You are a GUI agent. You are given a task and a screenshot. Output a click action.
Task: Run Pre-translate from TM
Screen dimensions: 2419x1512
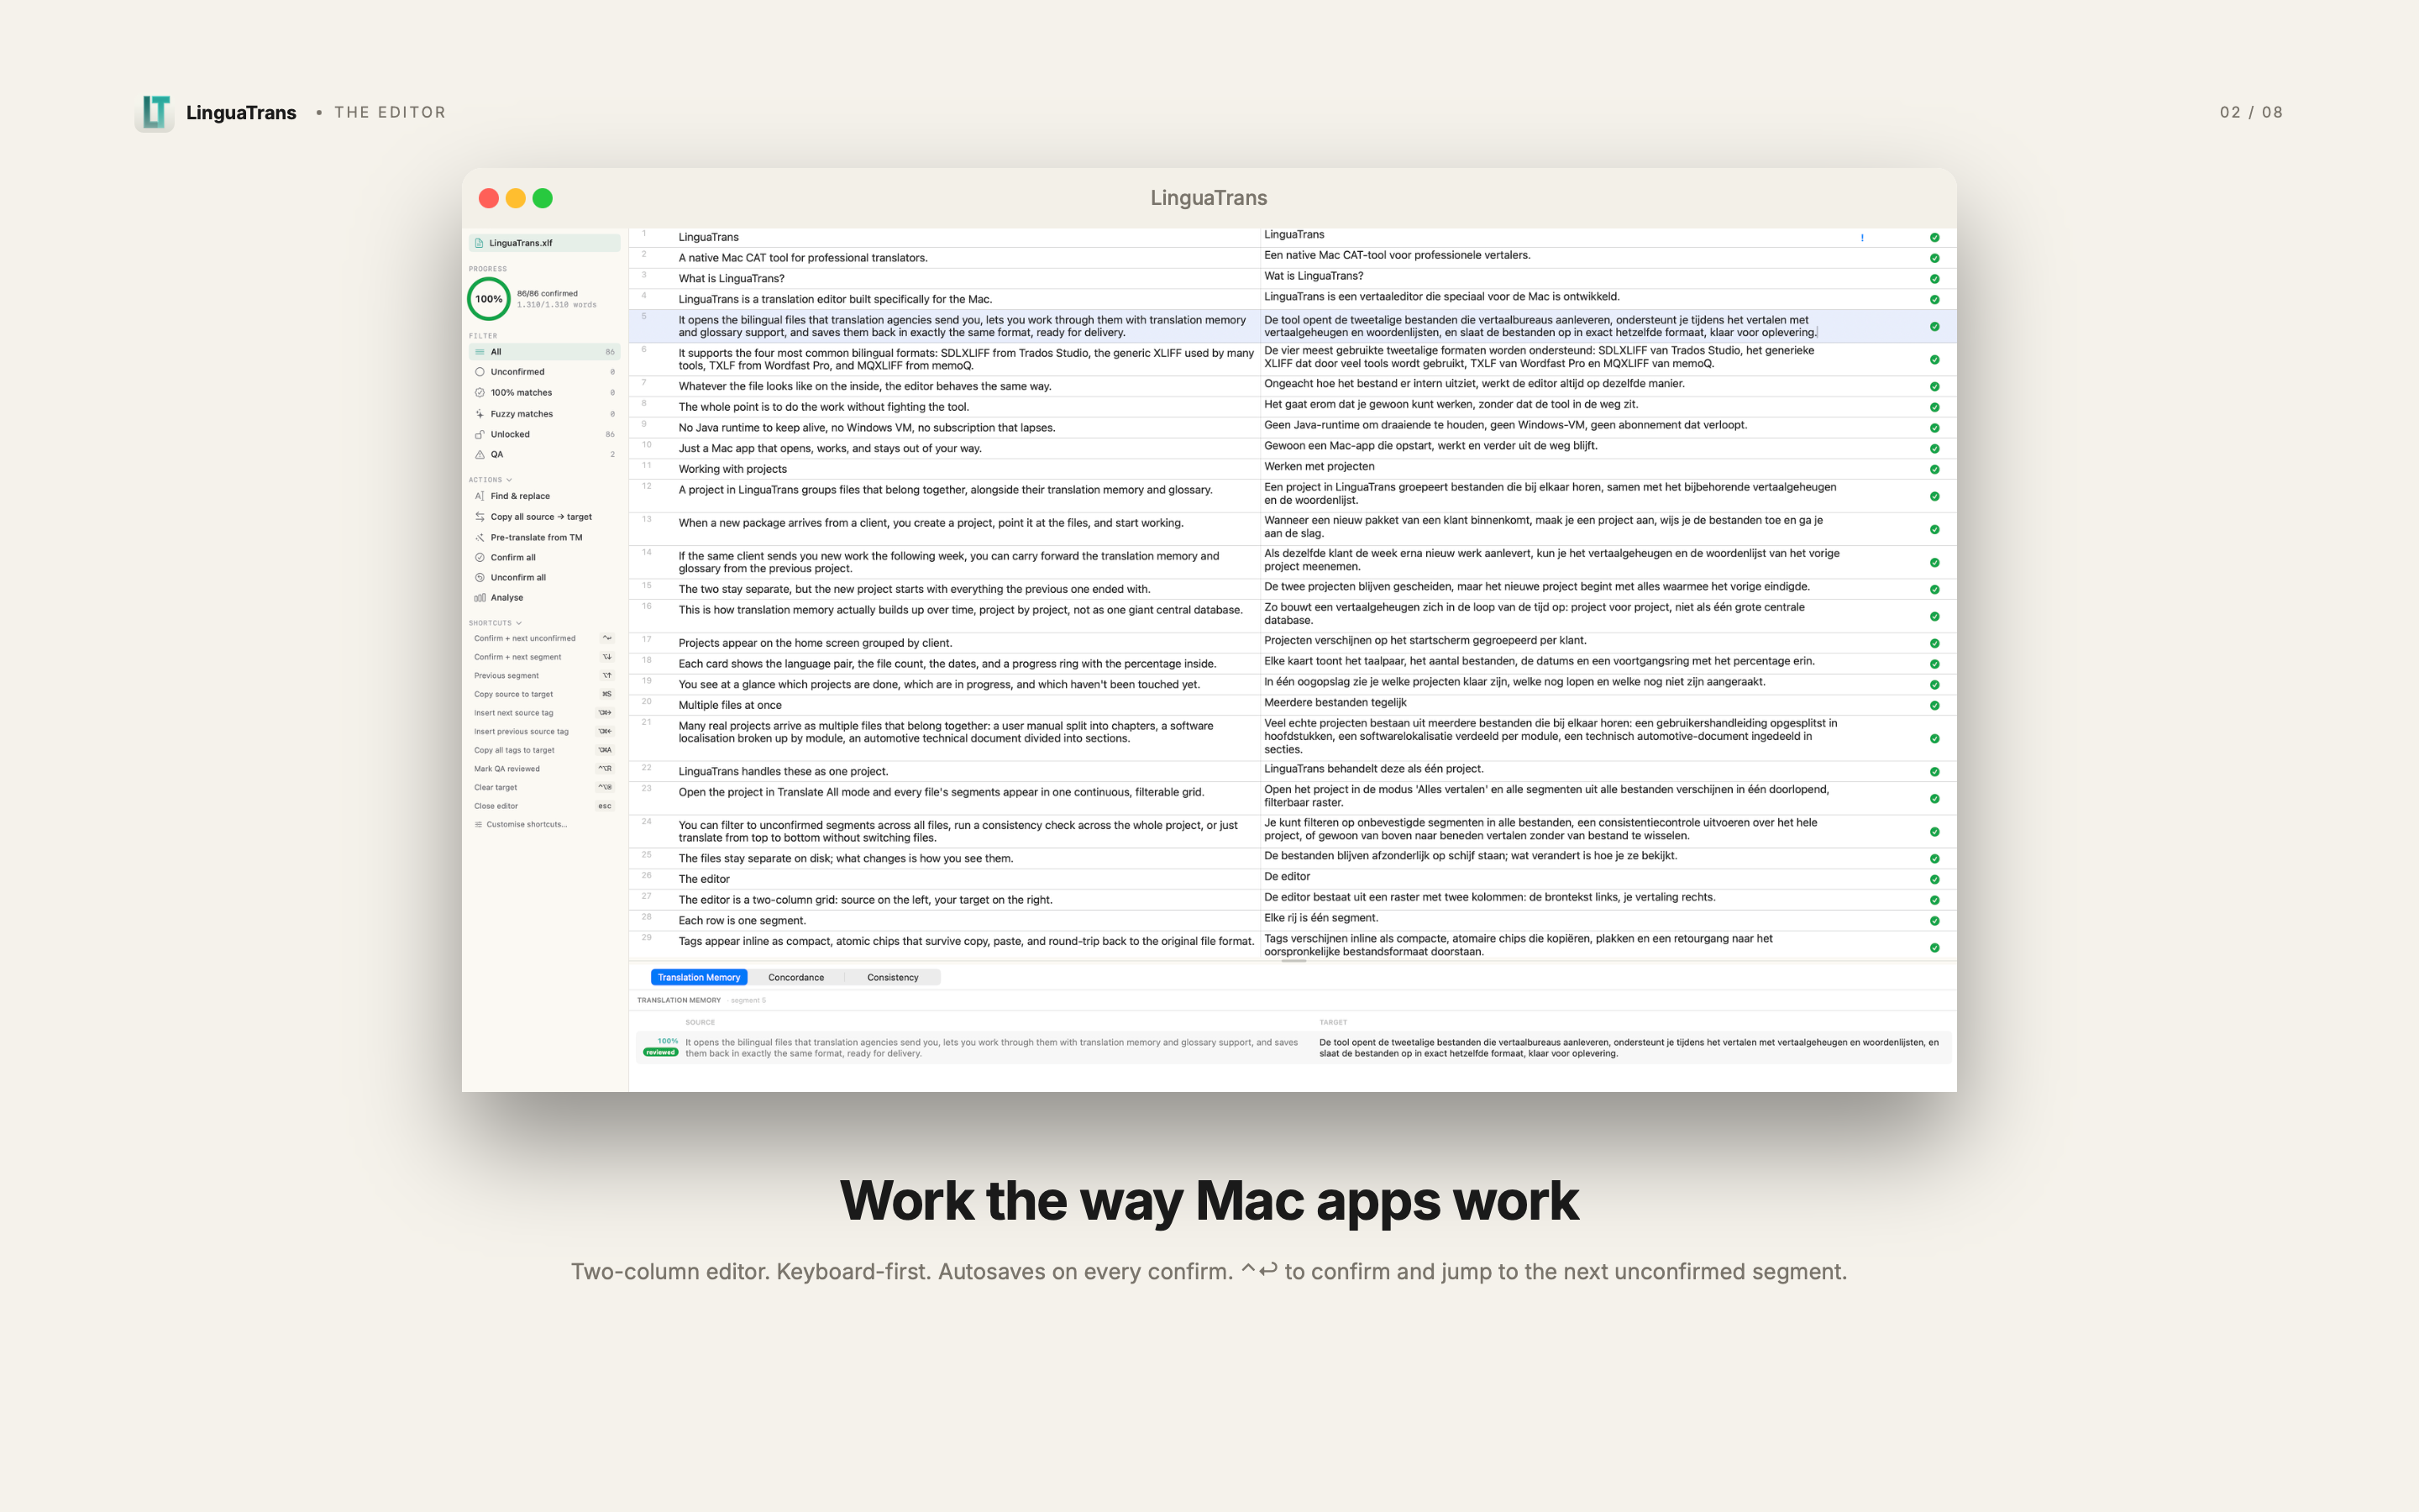pos(545,538)
